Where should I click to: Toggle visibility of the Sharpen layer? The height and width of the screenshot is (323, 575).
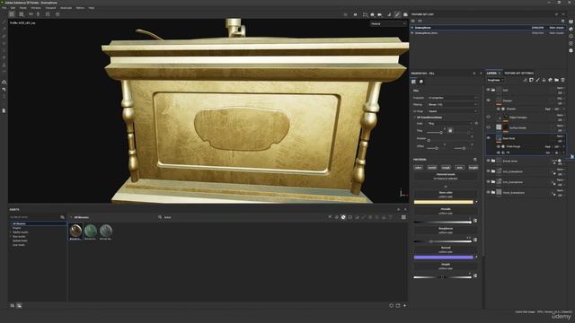(488, 100)
